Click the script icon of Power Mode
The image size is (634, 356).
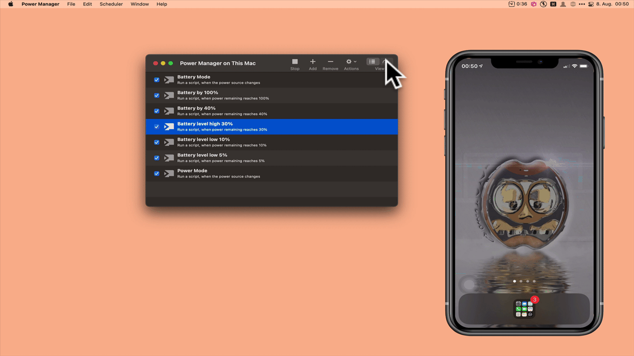click(169, 174)
